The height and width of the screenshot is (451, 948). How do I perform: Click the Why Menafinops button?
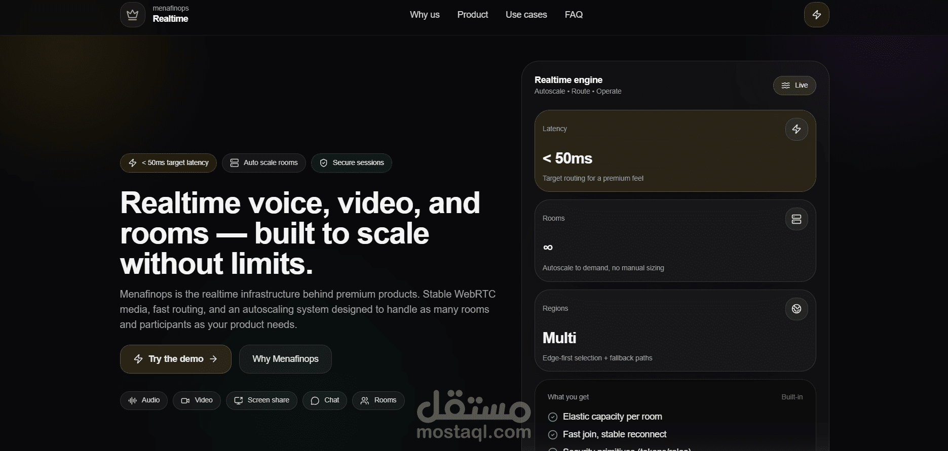click(x=285, y=359)
